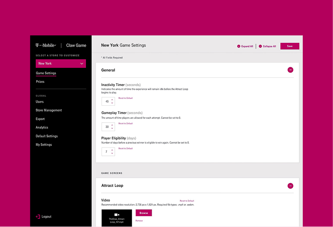Click the Inactivity Timer input field
The height and width of the screenshot is (227, 333).
tap(108, 101)
